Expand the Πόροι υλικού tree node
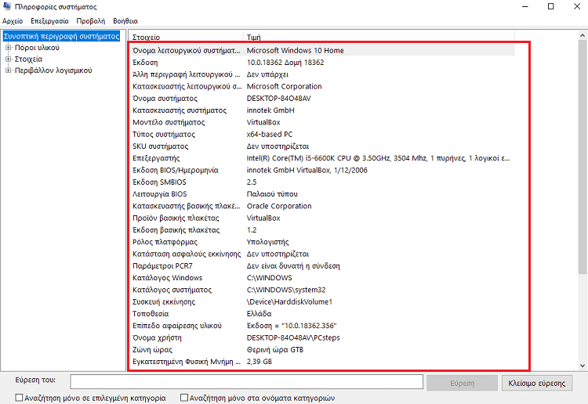The height and width of the screenshot is (404, 588). pos(9,48)
